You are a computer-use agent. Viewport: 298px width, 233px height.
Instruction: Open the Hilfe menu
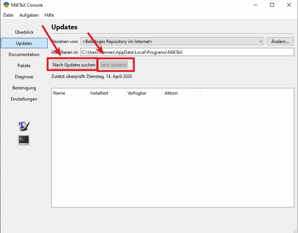[x=49, y=15]
